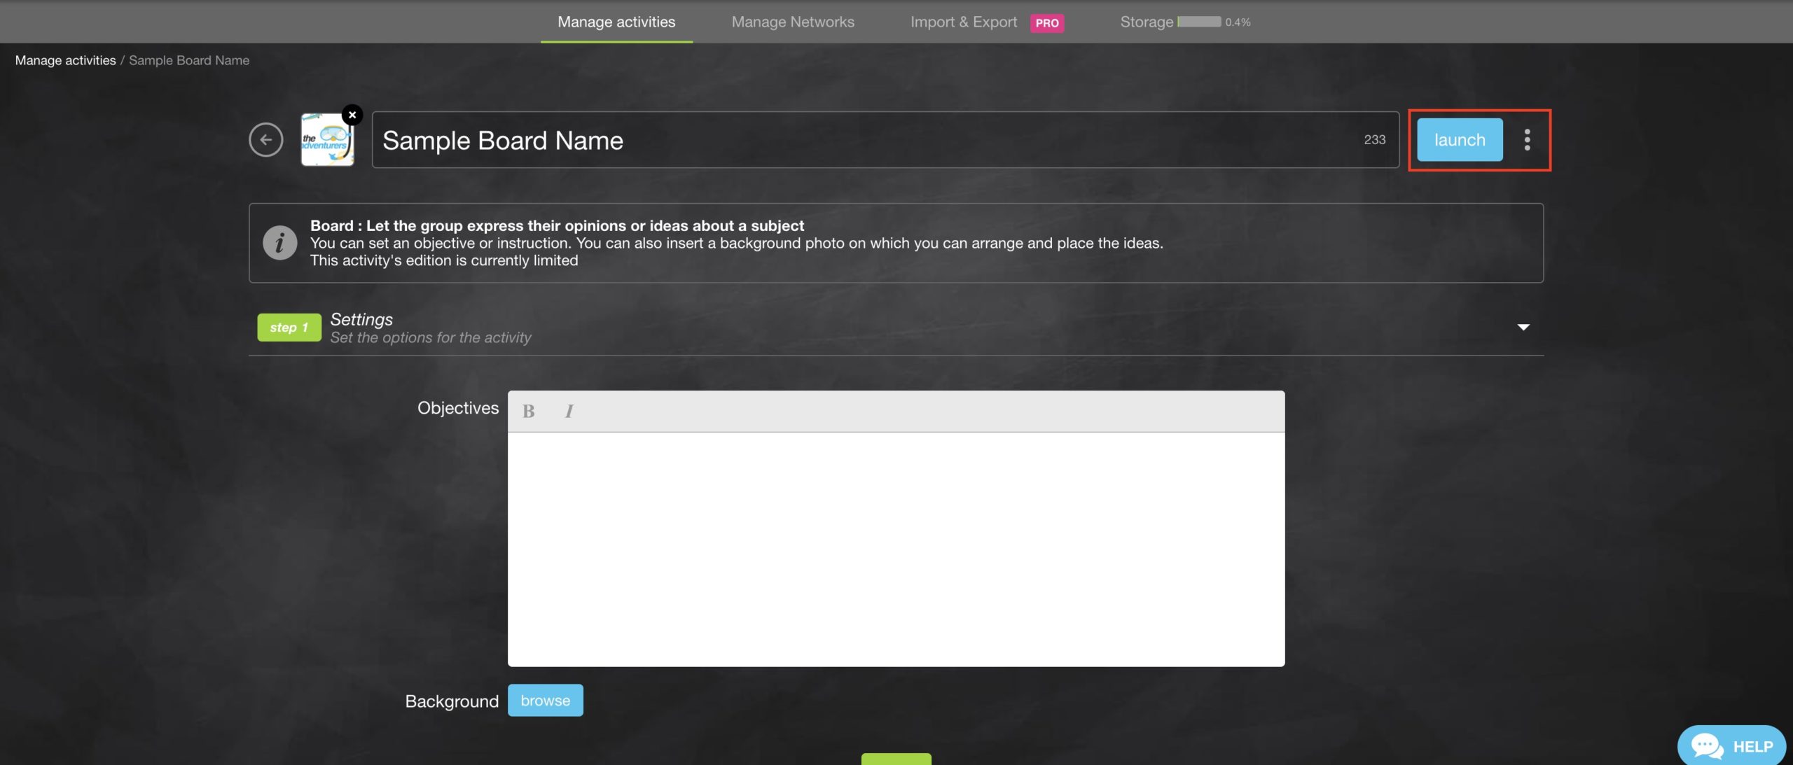The width and height of the screenshot is (1793, 765).
Task: Click the launch button to start activity
Action: [1460, 139]
